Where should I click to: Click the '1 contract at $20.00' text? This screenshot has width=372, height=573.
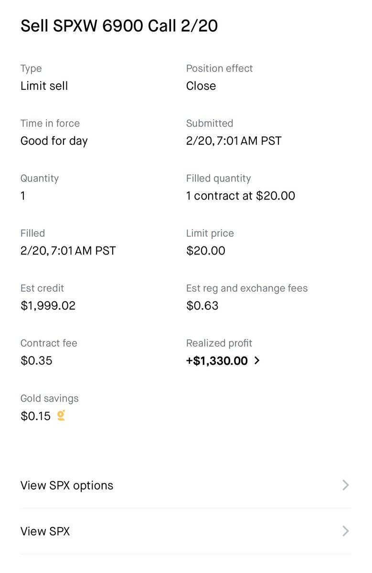[x=240, y=196]
